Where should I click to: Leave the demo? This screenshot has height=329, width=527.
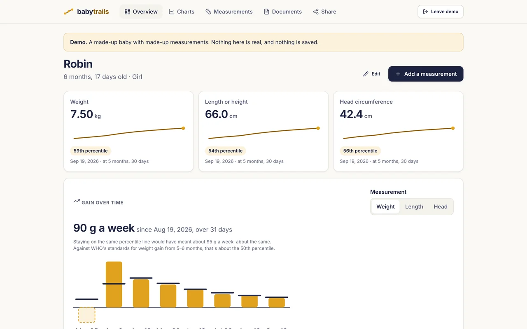[x=441, y=12]
